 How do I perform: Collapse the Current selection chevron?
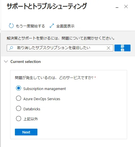tap(6, 62)
